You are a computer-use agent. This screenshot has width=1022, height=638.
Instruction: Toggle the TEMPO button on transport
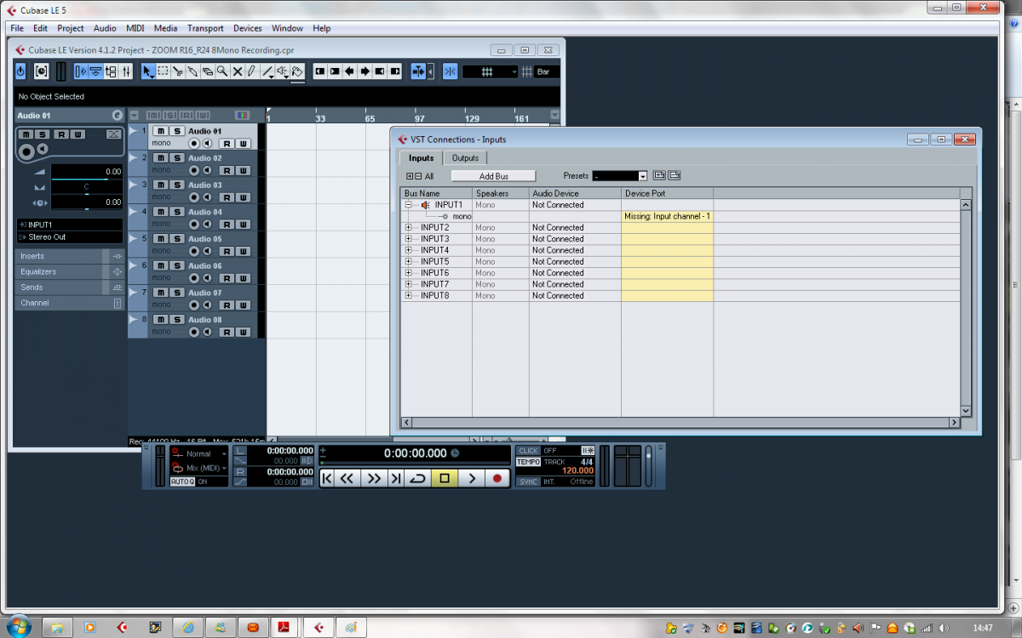(528, 462)
